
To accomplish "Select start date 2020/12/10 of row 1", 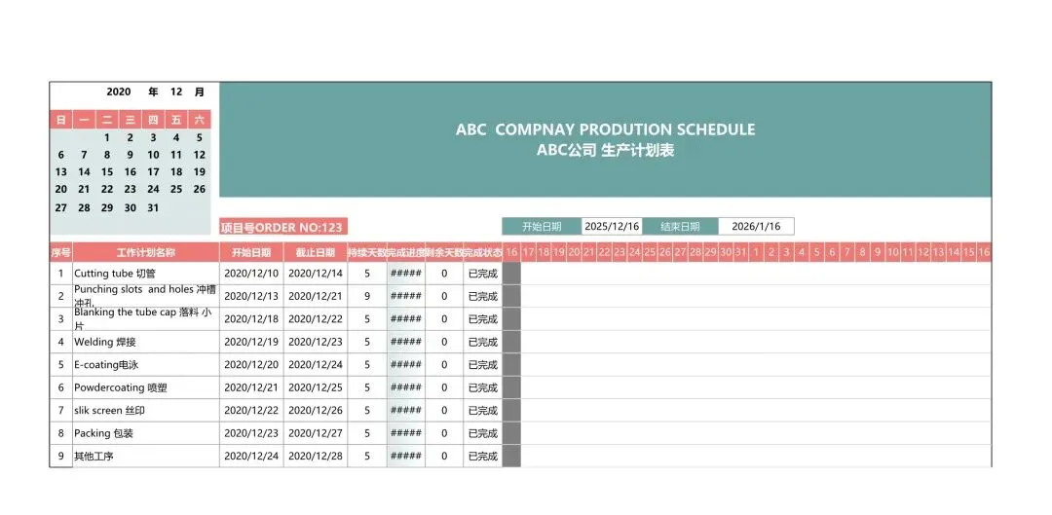I will coord(251,274).
